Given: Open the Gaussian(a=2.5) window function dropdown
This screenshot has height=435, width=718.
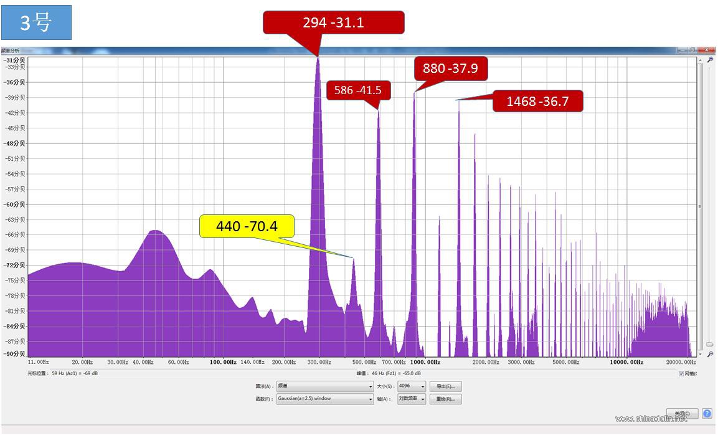Looking at the screenshot, I should 324,399.
